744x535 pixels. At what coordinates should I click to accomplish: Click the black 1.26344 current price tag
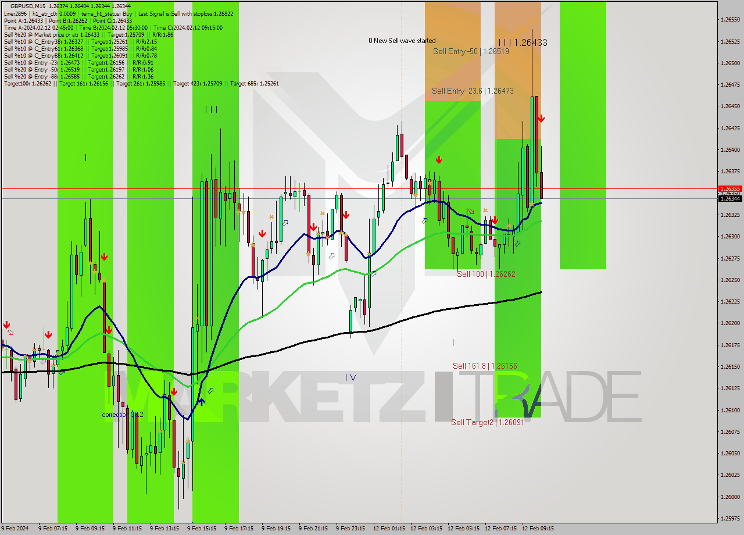[730, 199]
